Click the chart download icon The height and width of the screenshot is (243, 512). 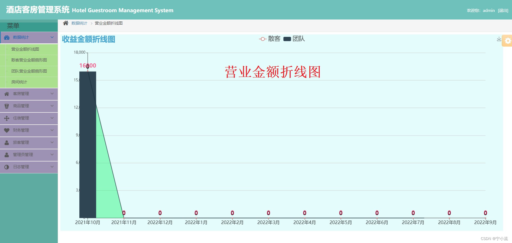[x=499, y=39]
